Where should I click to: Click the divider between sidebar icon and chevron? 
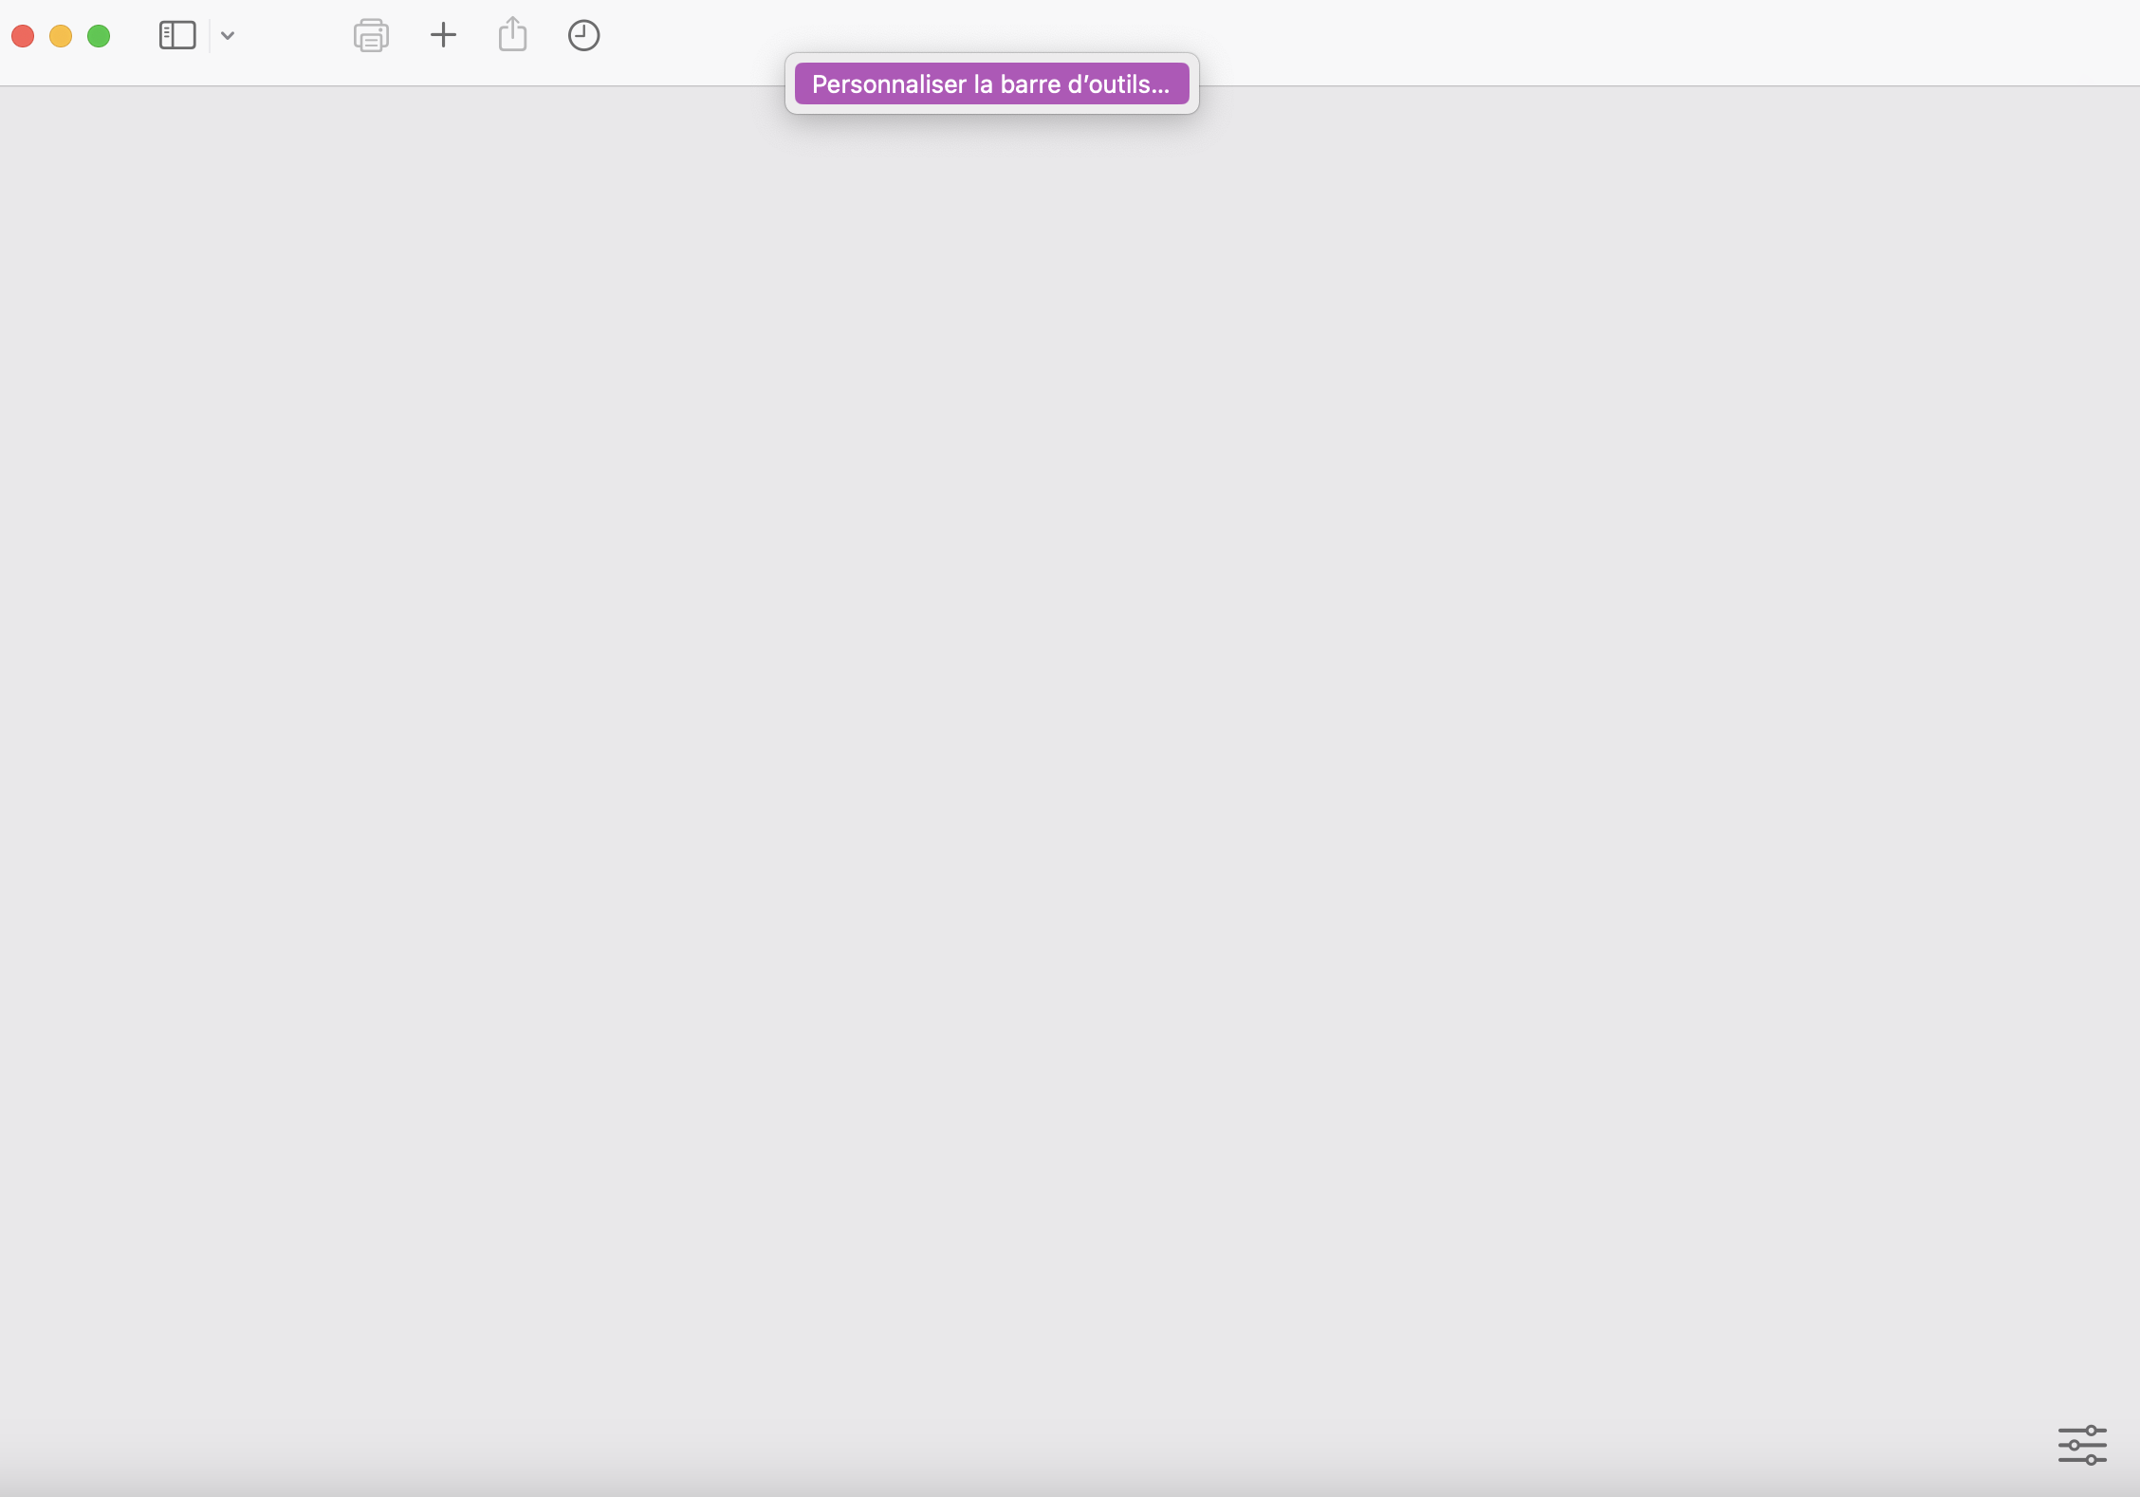tap(210, 36)
